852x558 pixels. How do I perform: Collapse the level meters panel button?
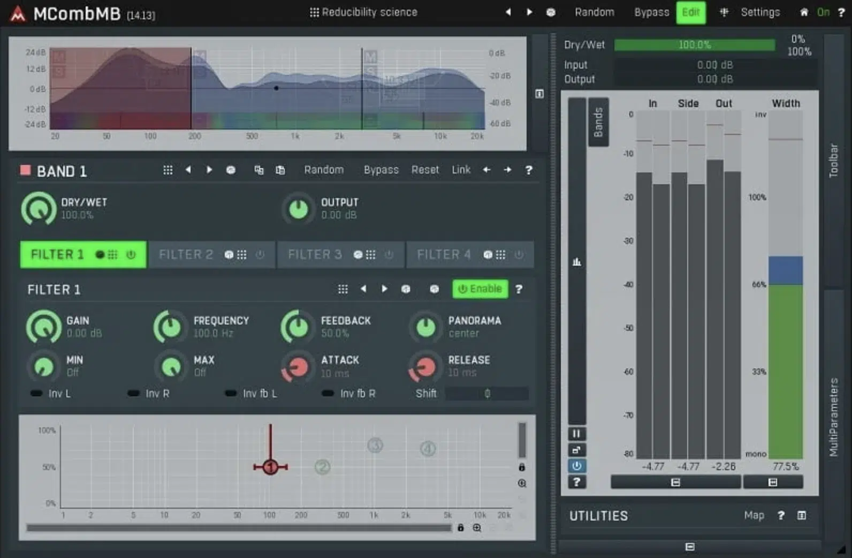[x=675, y=482]
